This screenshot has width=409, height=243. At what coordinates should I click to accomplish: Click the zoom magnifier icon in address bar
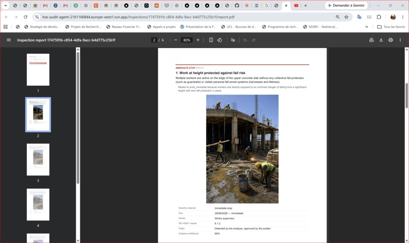338,17
